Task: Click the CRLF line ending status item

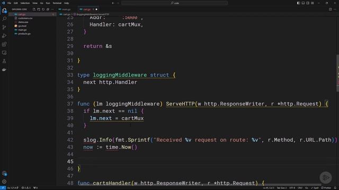Action: (x=300, y=188)
